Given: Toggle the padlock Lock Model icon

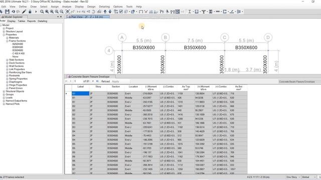Looking at the screenshot, I should [x=30, y=11].
